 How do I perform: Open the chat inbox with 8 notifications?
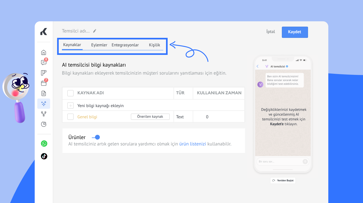(44, 63)
